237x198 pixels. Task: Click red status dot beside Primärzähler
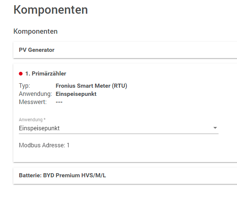[21, 74]
